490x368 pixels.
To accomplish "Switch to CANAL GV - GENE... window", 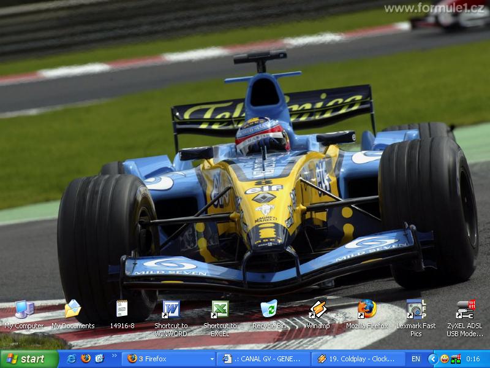I will [x=263, y=359].
